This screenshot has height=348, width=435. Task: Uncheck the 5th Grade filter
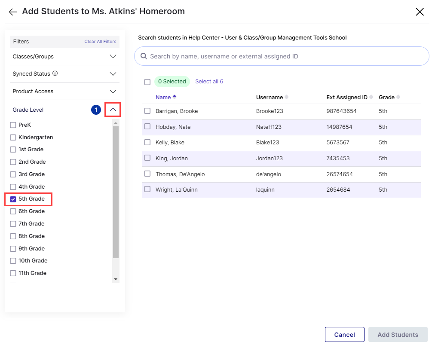pos(13,199)
